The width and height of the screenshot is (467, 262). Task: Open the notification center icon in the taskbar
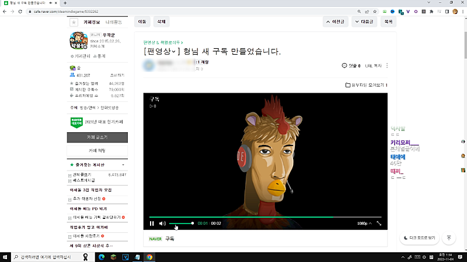click(460, 257)
